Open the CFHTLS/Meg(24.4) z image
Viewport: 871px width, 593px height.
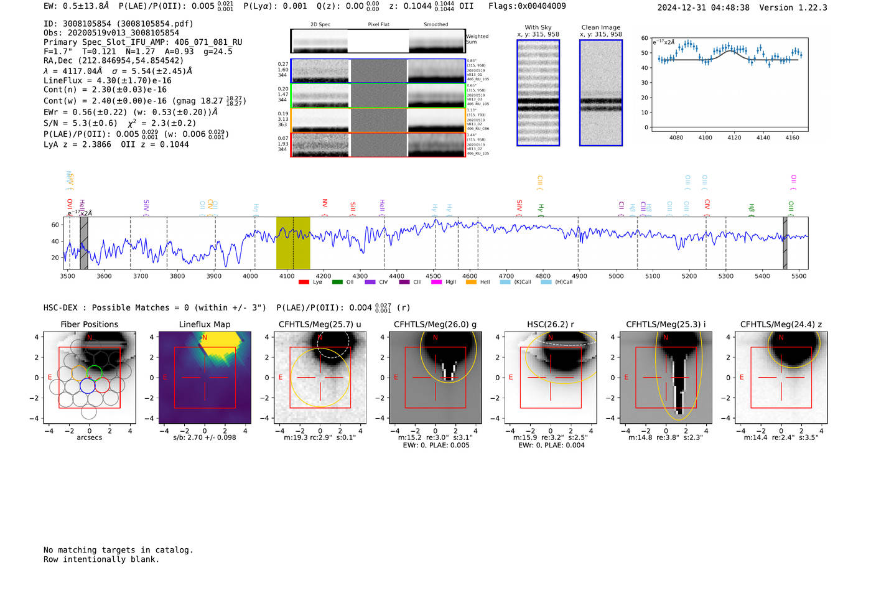point(781,377)
